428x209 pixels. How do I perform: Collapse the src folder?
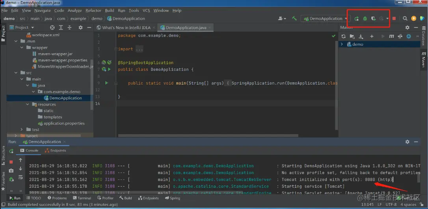[x=16, y=73]
